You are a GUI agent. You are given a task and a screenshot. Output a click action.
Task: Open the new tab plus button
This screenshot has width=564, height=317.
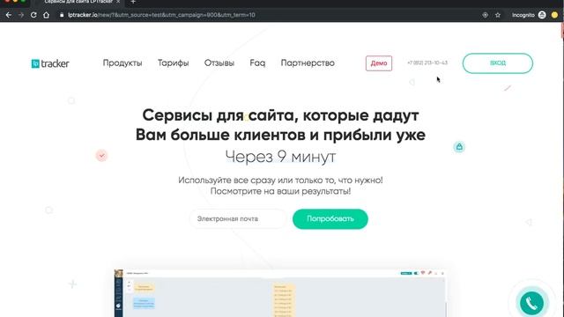point(133,2)
